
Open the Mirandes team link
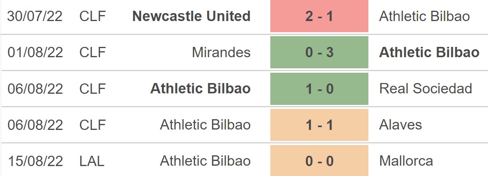click(221, 52)
